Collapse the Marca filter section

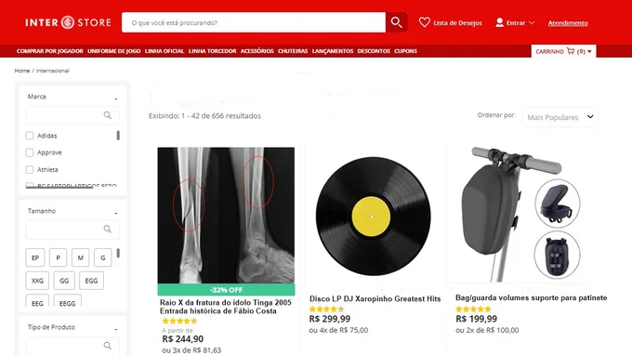point(116,98)
